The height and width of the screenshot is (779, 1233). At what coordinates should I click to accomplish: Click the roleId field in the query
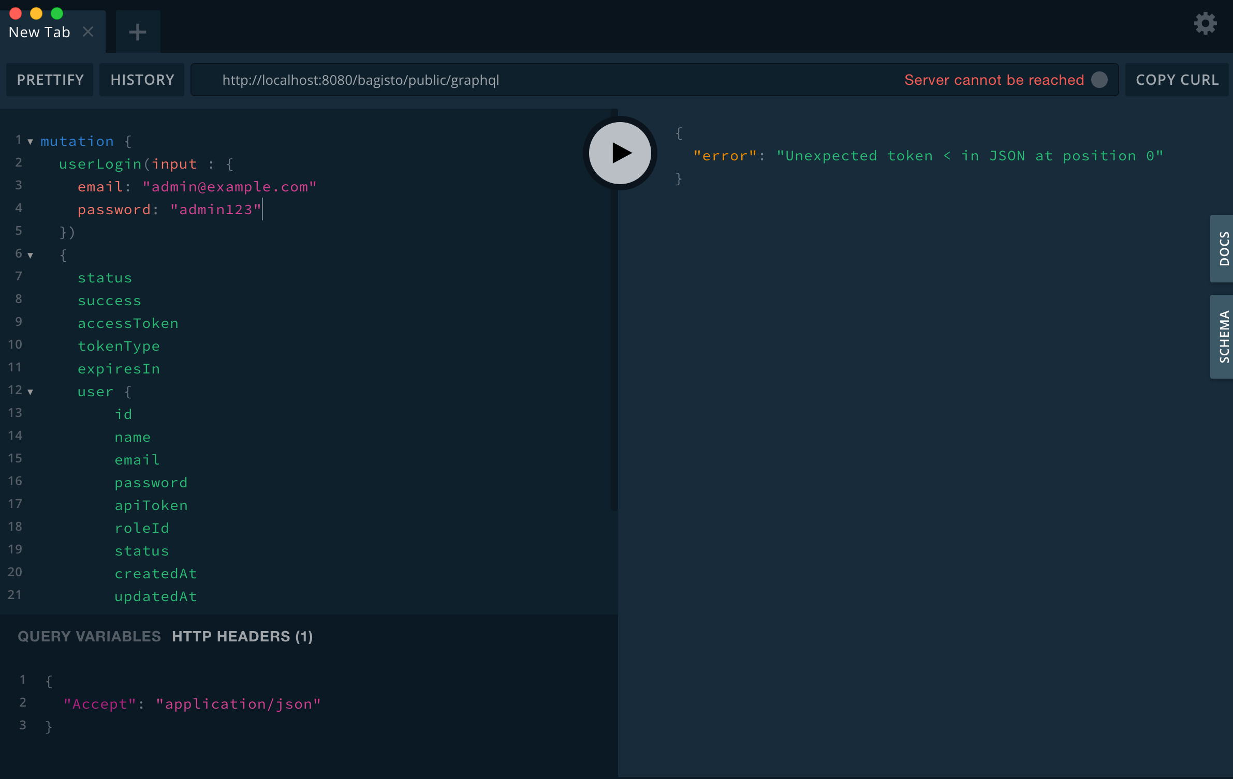[x=142, y=528]
